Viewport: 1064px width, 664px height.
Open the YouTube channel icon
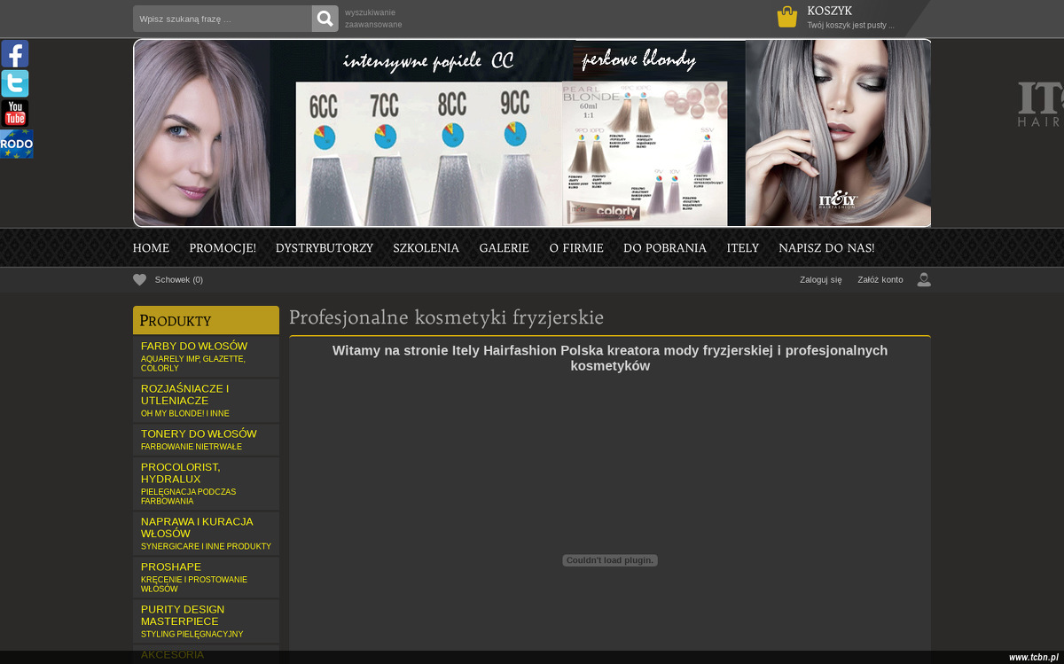pyautogui.click(x=14, y=113)
